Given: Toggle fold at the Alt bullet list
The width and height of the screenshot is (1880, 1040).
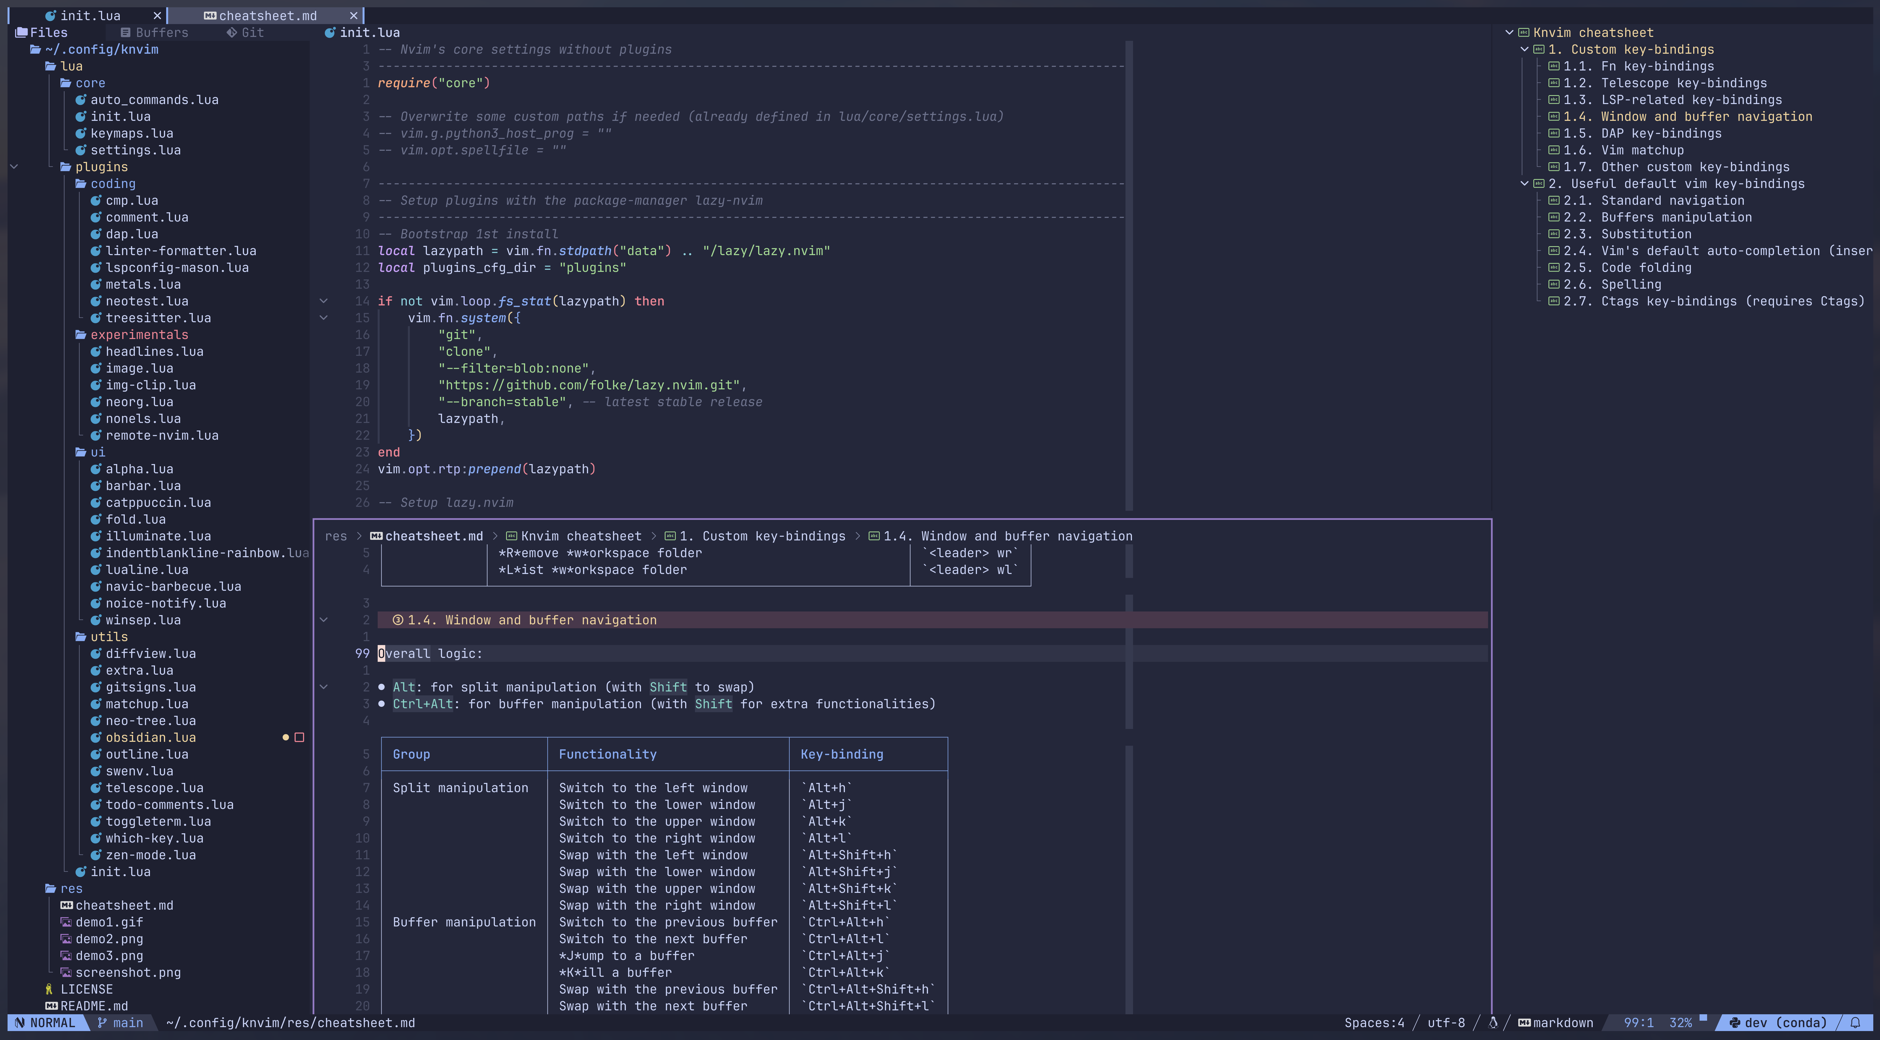Looking at the screenshot, I should (x=323, y=687).
